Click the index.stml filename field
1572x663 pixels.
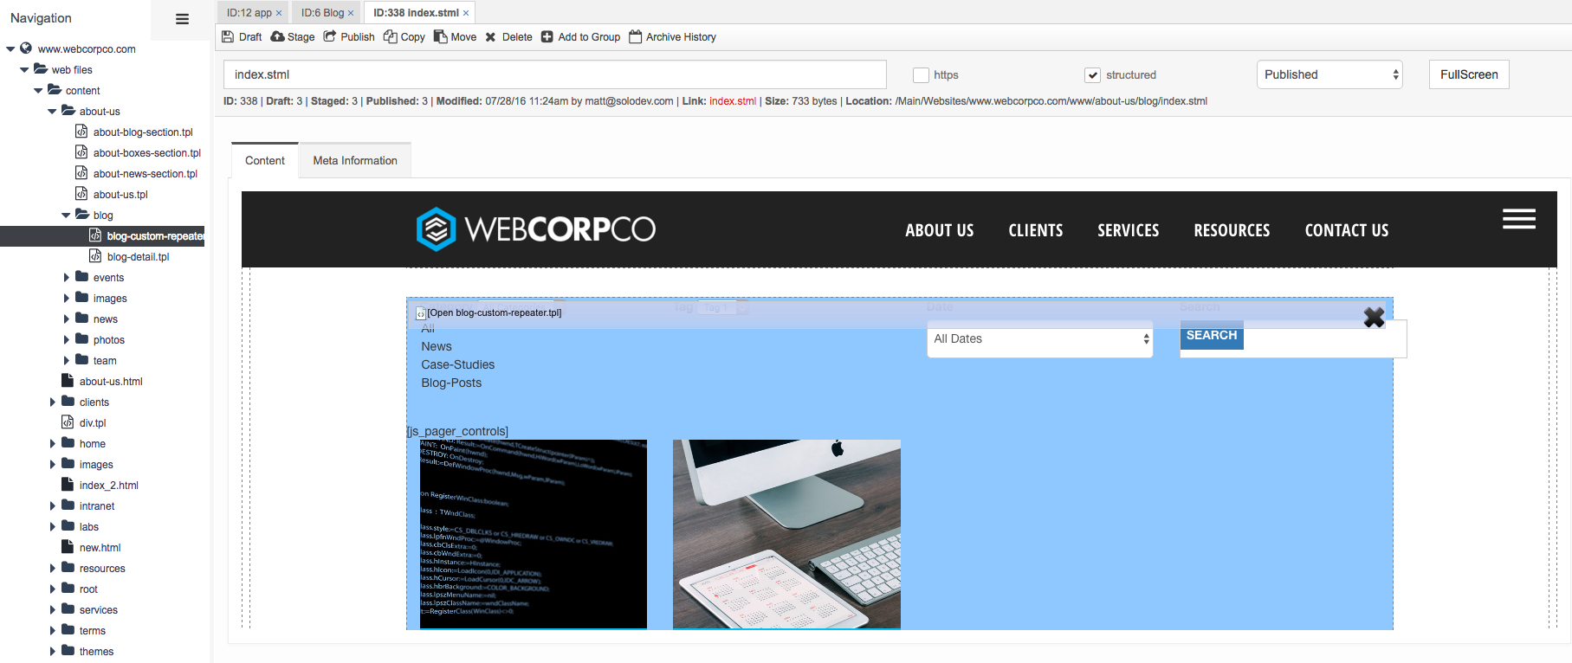tap(555, 74)
